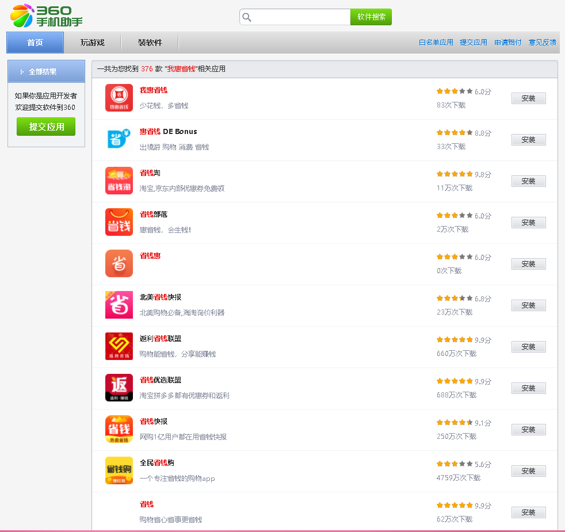Switch to the 玩游戏 tab
This screenshot has width=565, height=532.
click(x=93, y=43)
